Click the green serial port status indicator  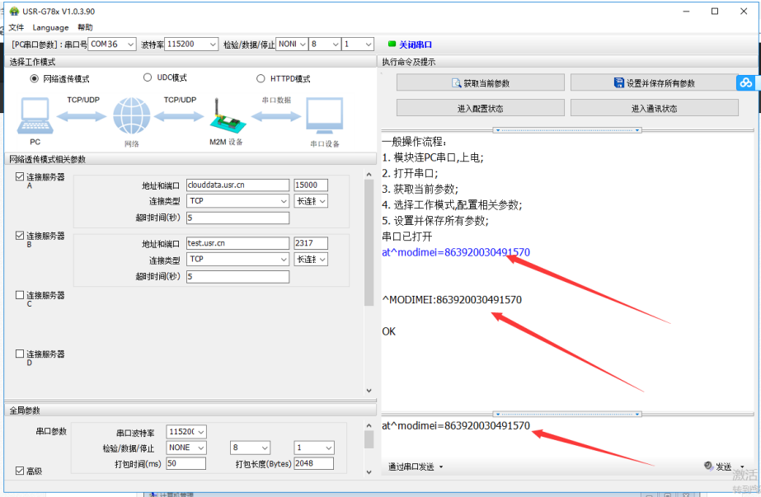392,45
